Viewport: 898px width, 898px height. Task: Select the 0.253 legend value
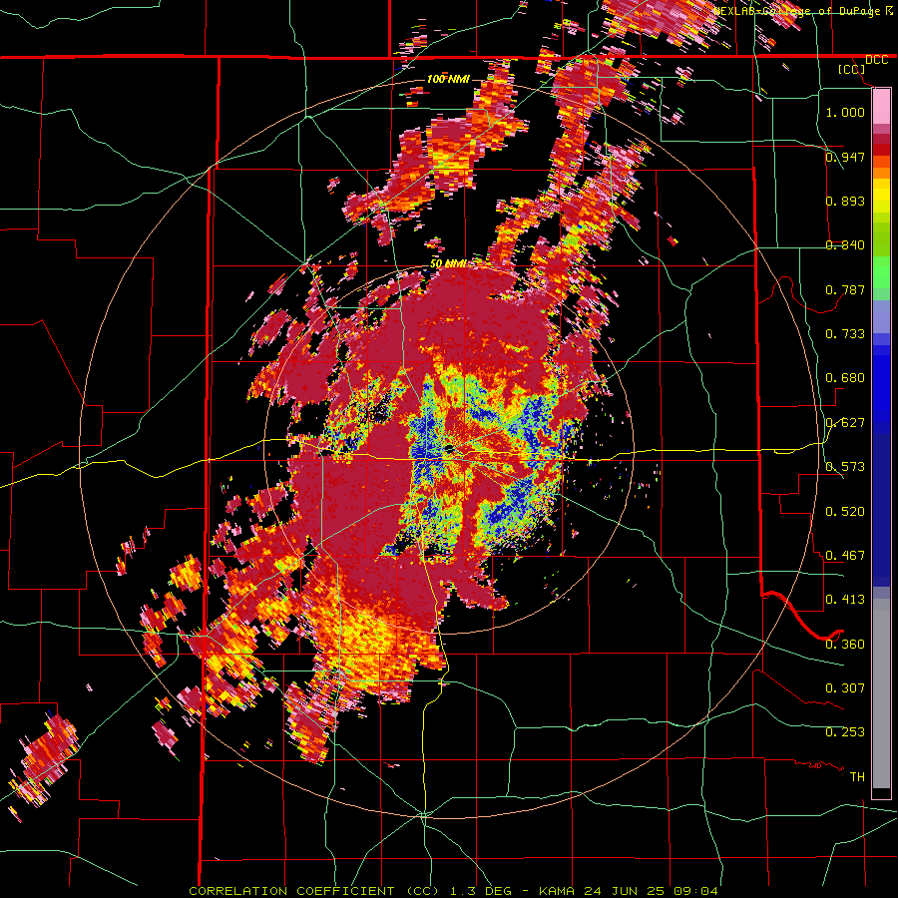(x=845, y=732)
